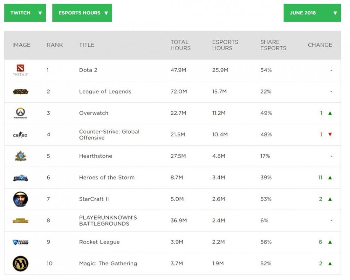This screenshot has width=350, height=280.
Task: Sort by the Rank column header
Action: [x=55, y=45]
